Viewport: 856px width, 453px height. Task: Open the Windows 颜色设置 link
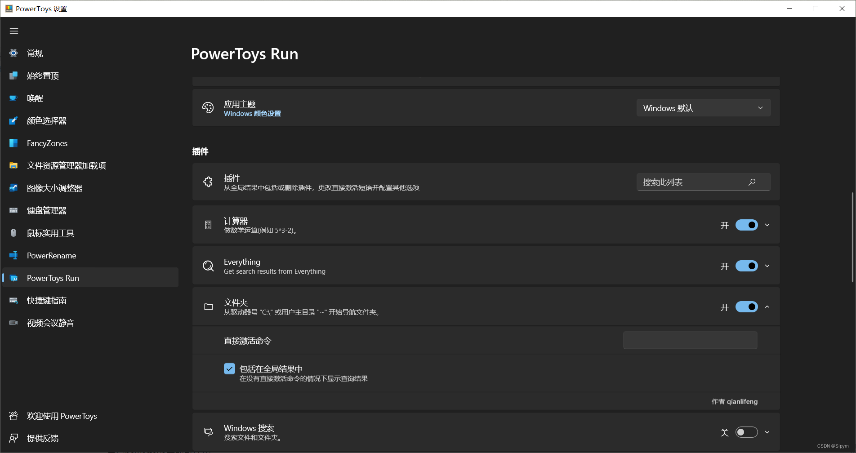[252, 114]
